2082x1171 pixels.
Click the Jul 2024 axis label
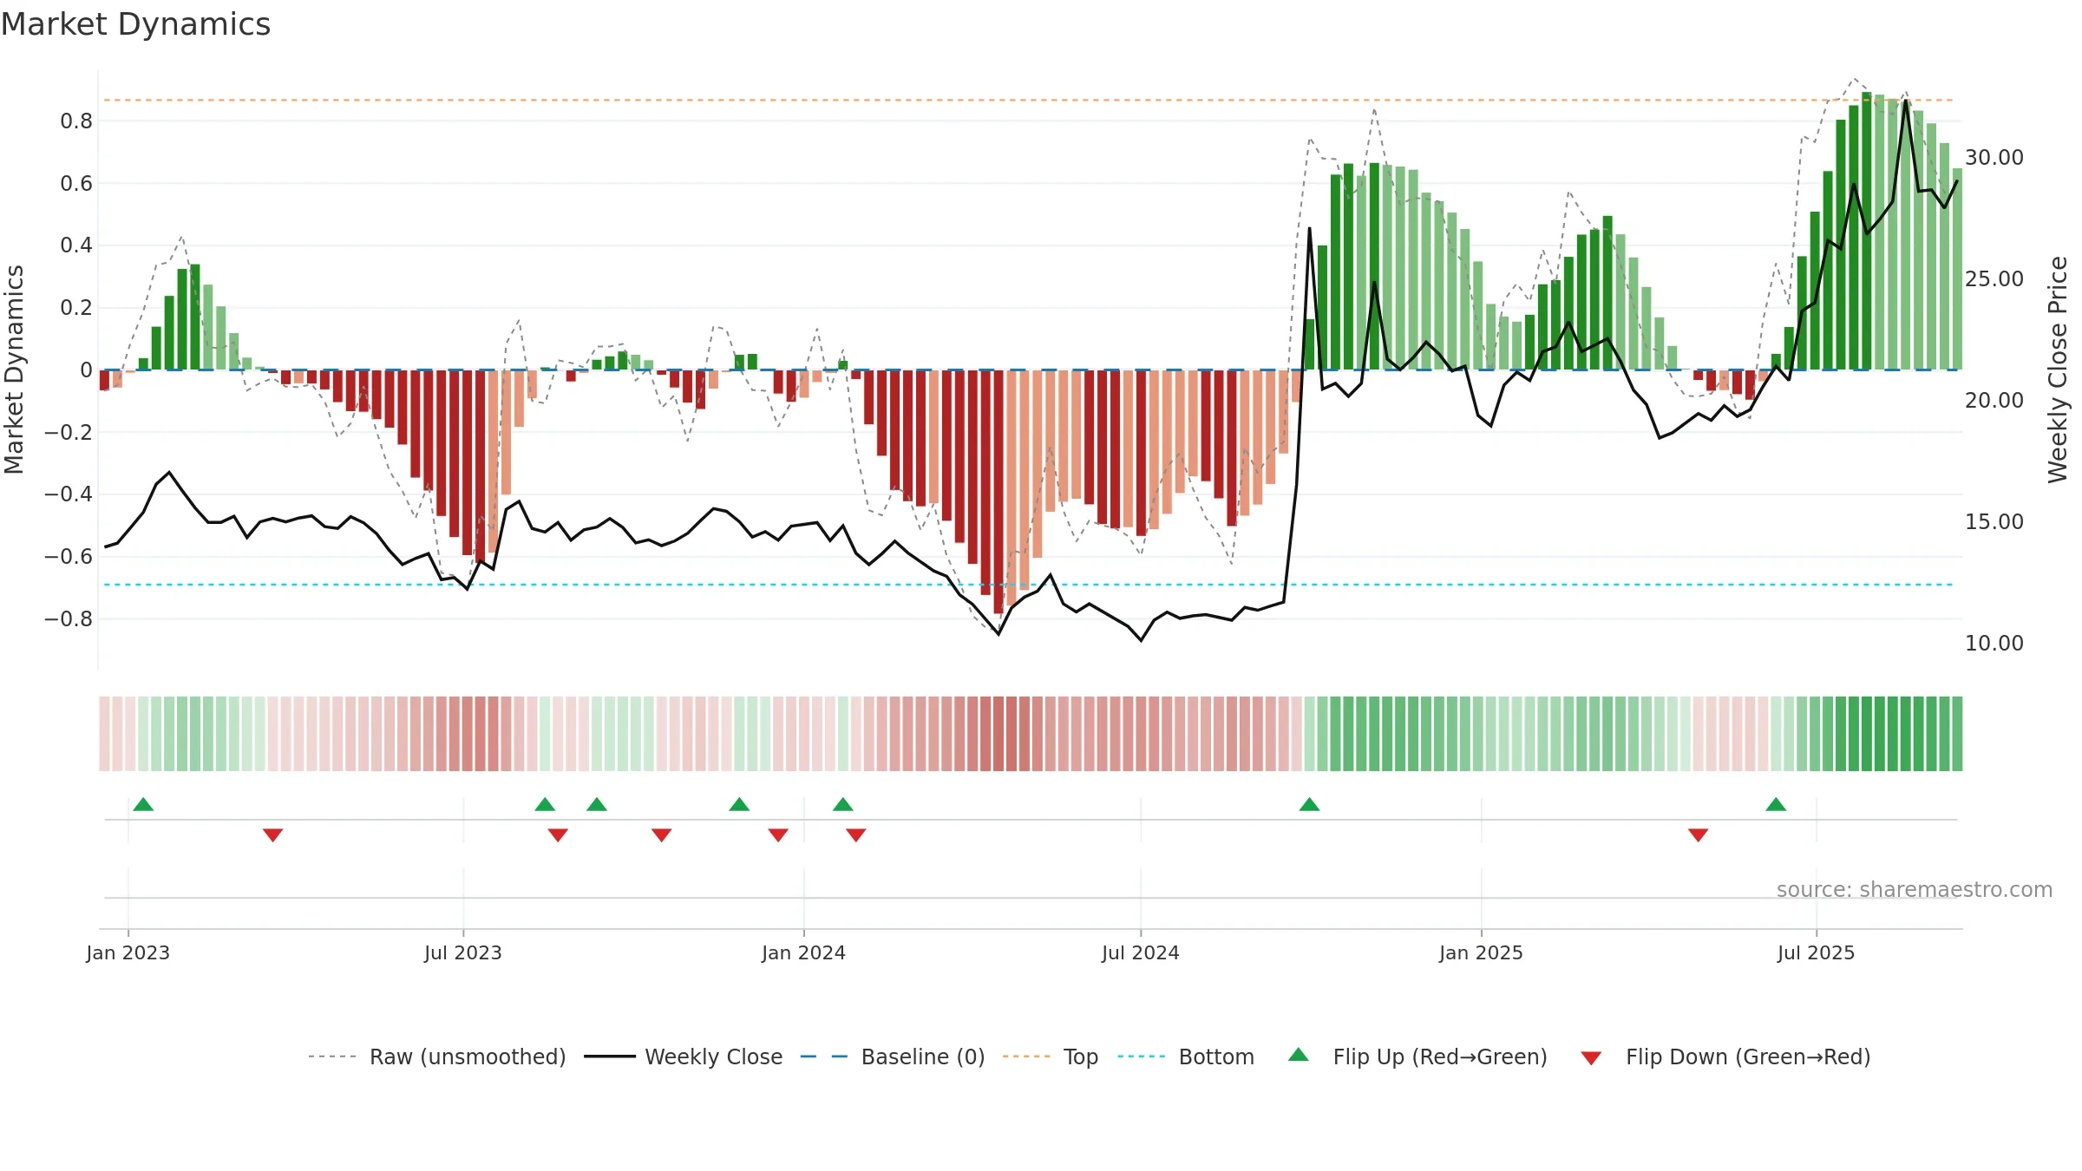[x=1141, y=952]
